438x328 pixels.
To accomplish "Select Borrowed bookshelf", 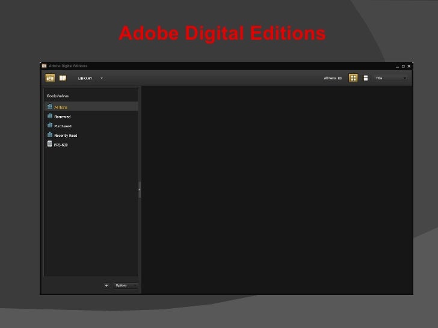I will click(x=91, y=117).
